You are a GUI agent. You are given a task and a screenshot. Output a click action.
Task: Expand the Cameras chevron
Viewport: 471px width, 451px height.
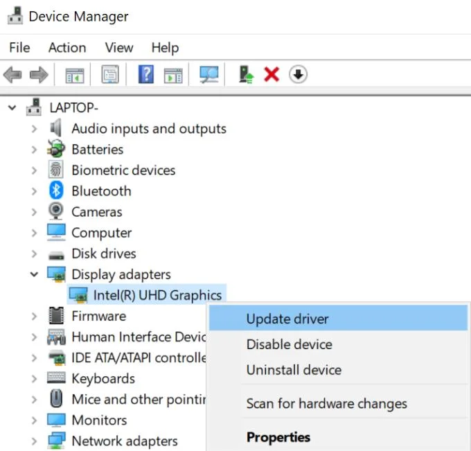click(x=34, y=212)
